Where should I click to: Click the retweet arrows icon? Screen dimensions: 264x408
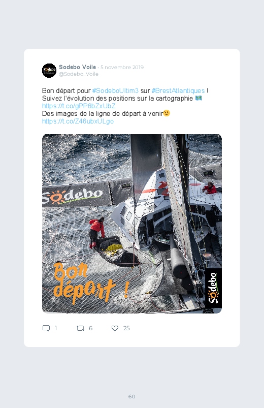coord(80,328)
